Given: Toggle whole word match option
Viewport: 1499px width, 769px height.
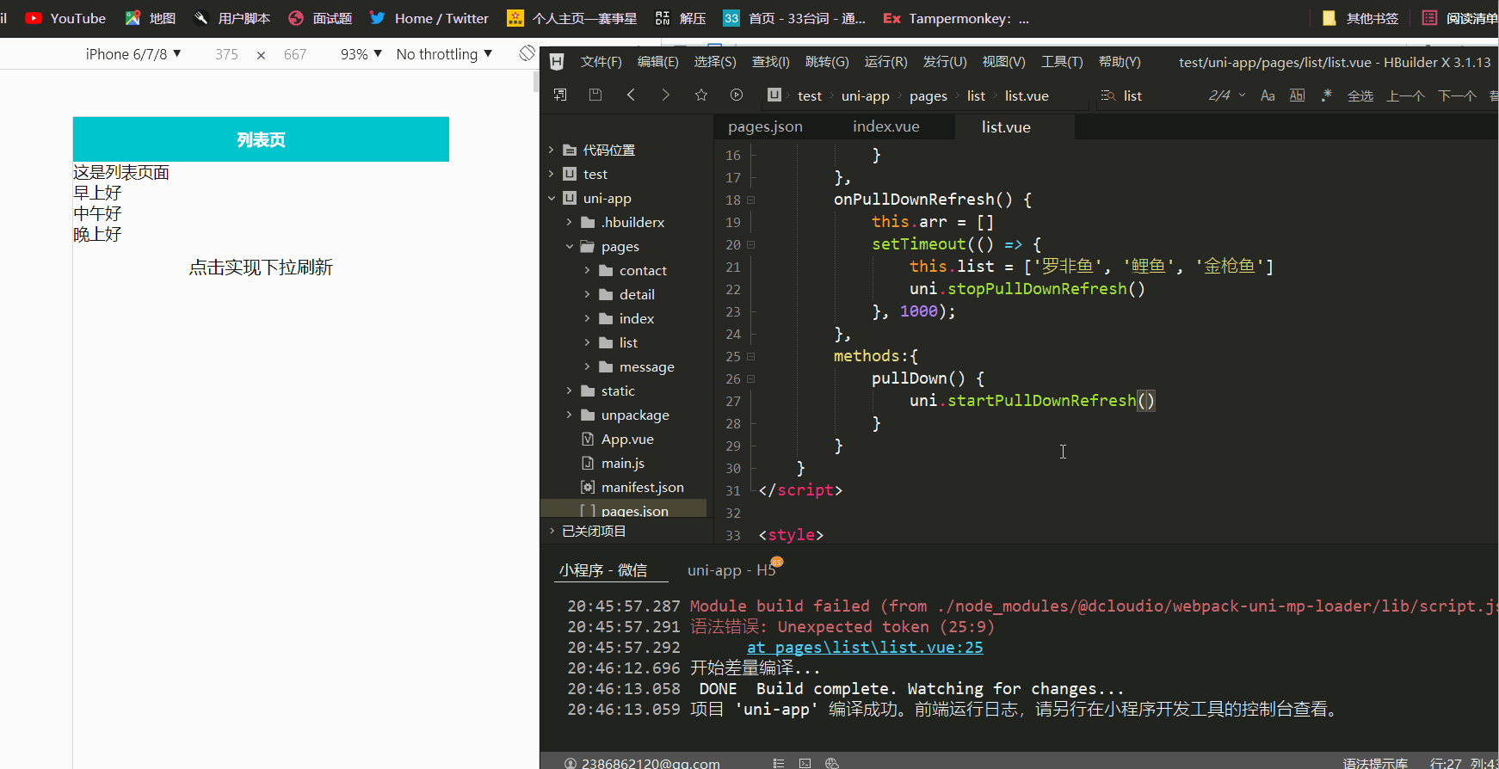Looking at the screenshot, I should tap(1298, 95).
